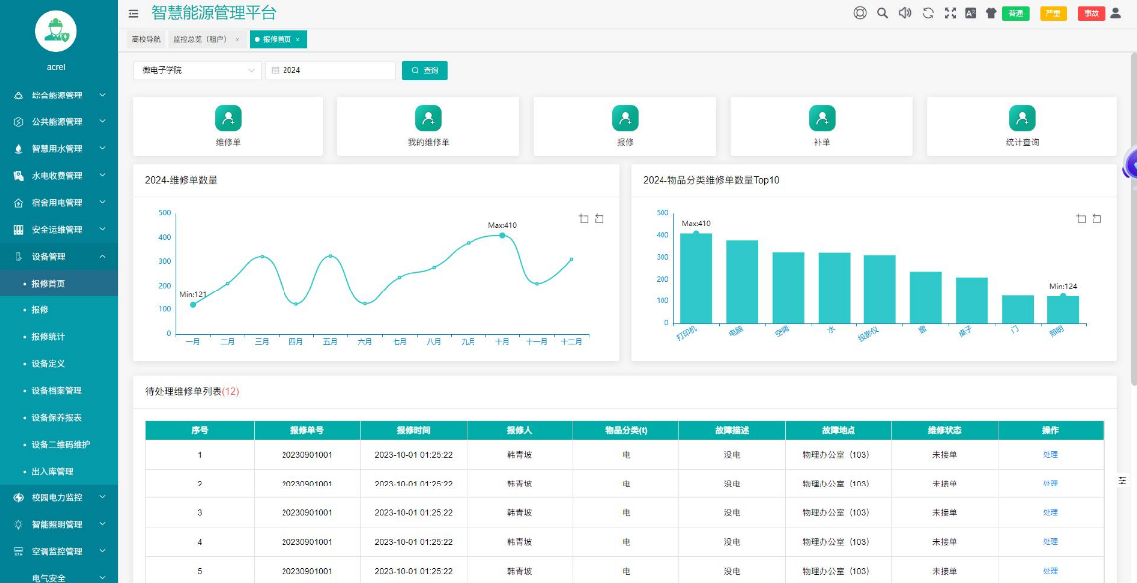Expand 公共能源管理 menu
Viewport: 1137px width, 583px height.
coord(59,121)
